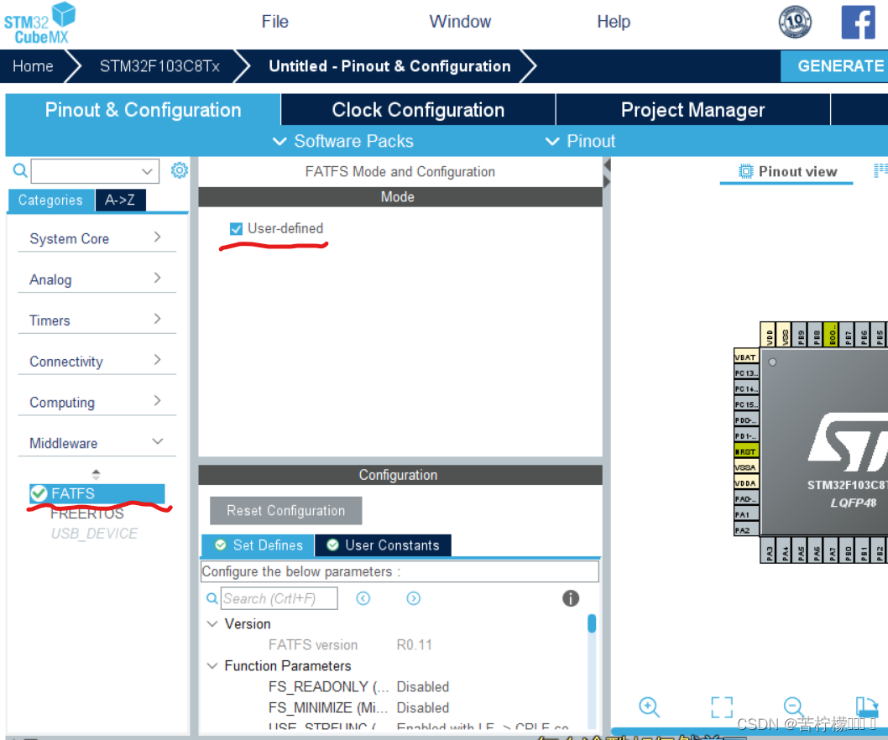Open the gear settings icon next to search

(x=179, y=170)
